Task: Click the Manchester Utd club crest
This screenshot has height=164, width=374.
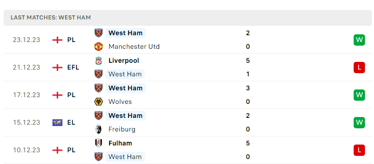Action: (99, 47)
